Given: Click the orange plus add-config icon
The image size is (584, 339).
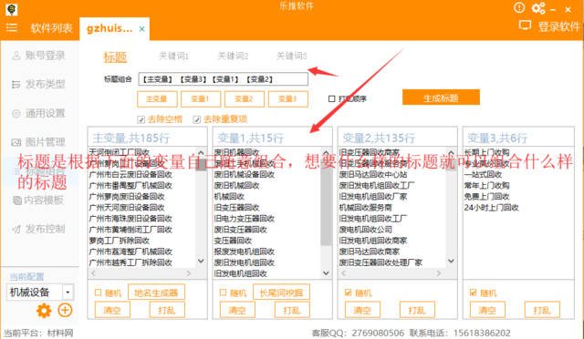Looking at the screenshot, I should pos(65,310).
